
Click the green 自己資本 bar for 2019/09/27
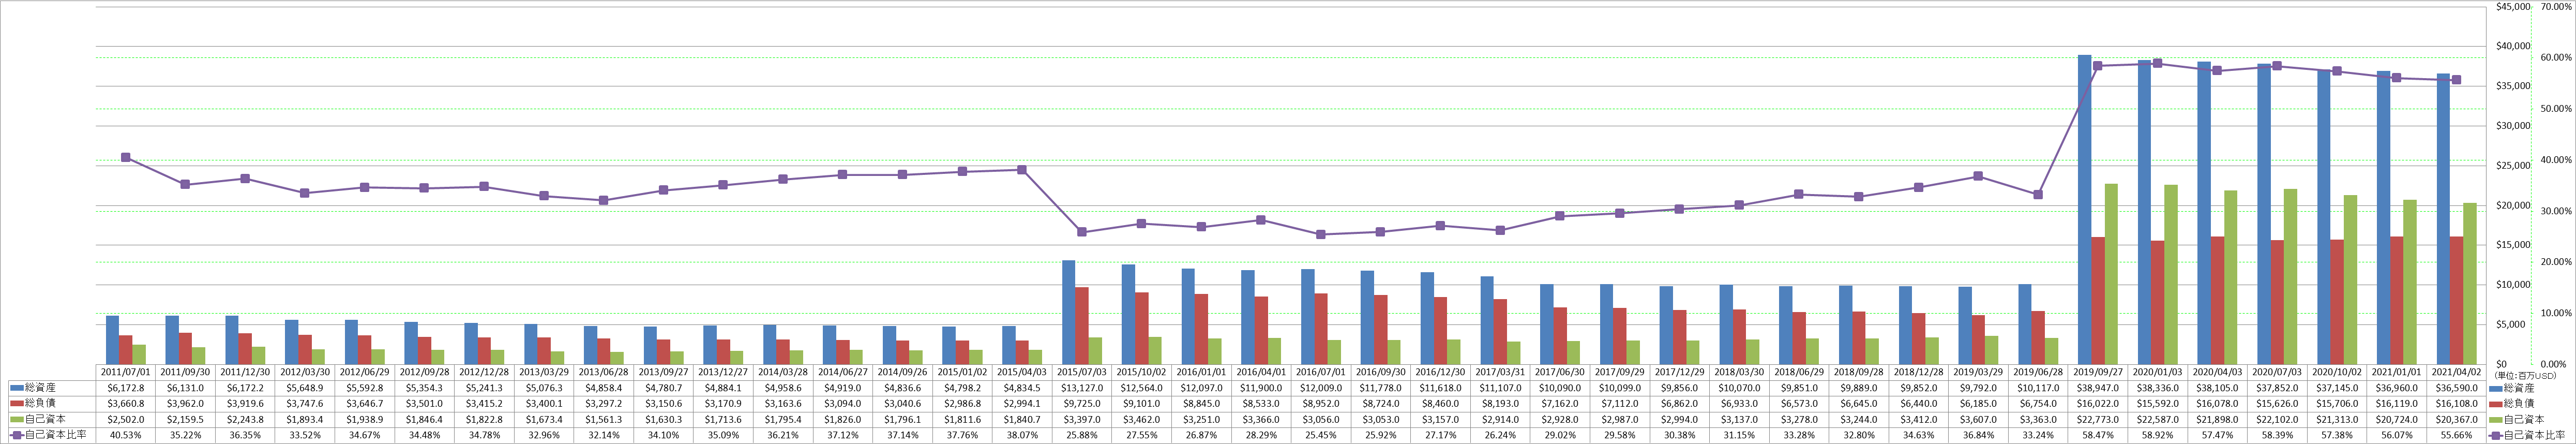pyautogui.click(x=2111, y=274)
